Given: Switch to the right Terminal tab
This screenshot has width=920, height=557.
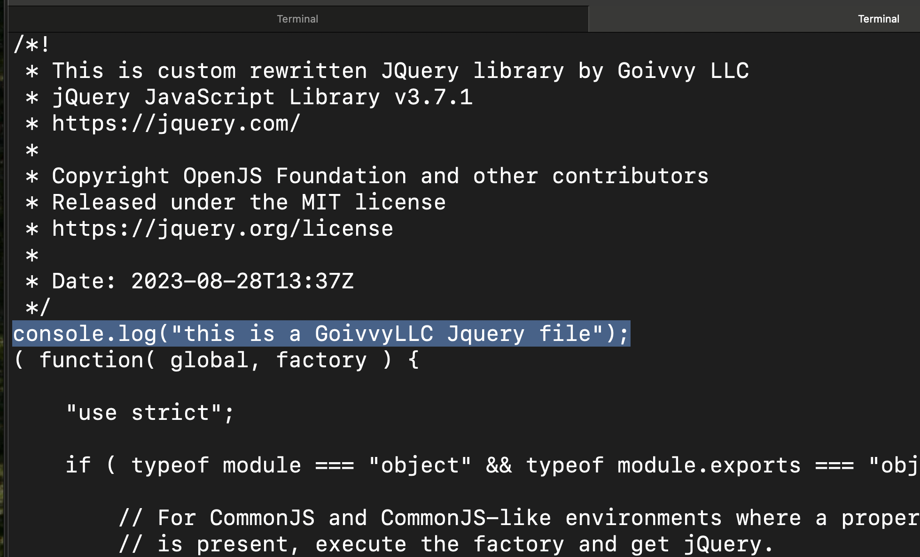Looking at the screenshot, I should [878, 19].
